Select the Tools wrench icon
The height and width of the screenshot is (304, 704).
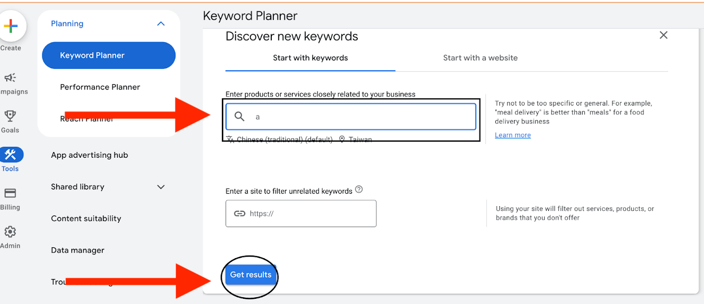10,155
